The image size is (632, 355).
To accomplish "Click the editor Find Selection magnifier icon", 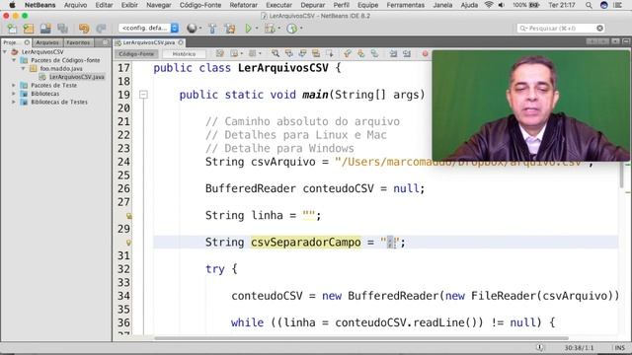I will tap(276, 53).
